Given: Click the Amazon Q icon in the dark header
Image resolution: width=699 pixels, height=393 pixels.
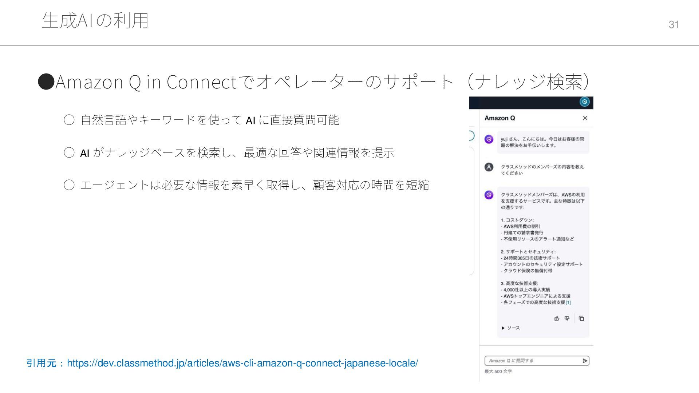Looking at the screenshot, I should 584,102.
